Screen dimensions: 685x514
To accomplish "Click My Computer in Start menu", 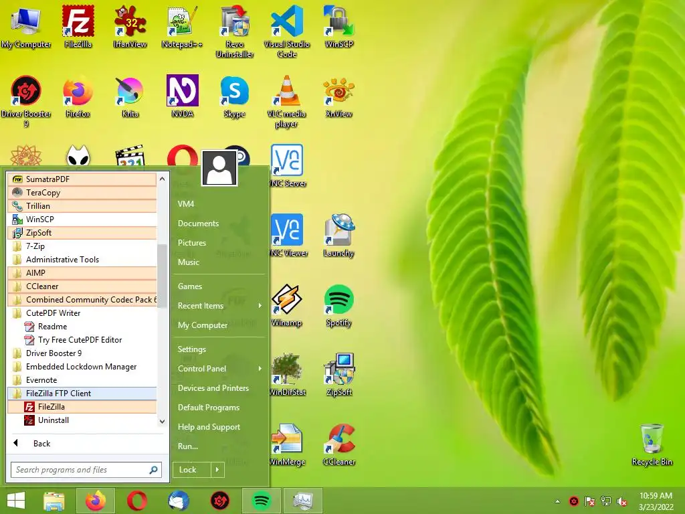I will [203, 325].
